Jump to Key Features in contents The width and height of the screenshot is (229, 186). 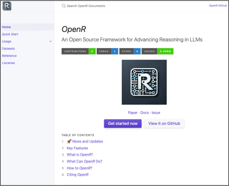tap(77, 148)
